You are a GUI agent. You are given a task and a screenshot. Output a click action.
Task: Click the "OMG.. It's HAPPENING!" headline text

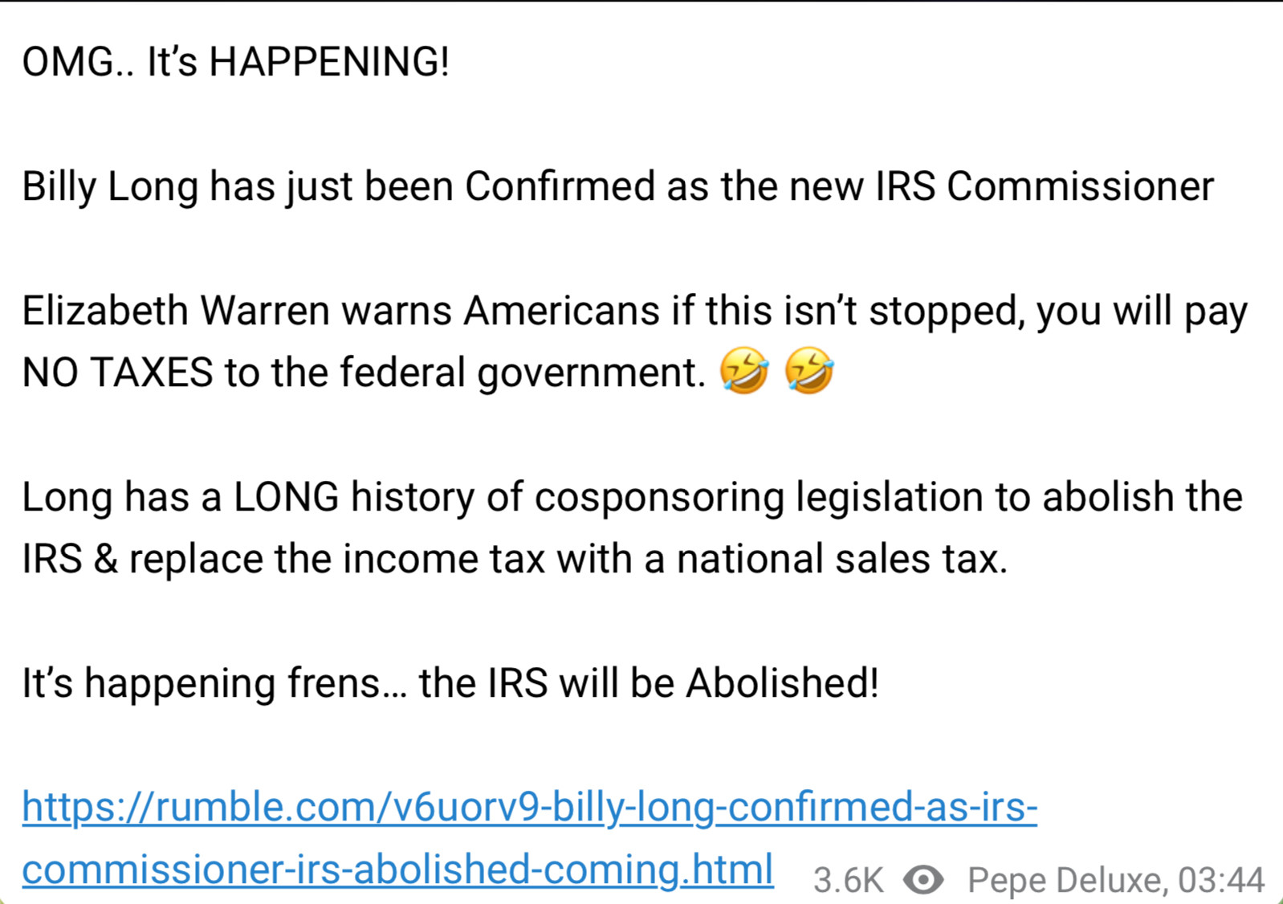(235, 62)
